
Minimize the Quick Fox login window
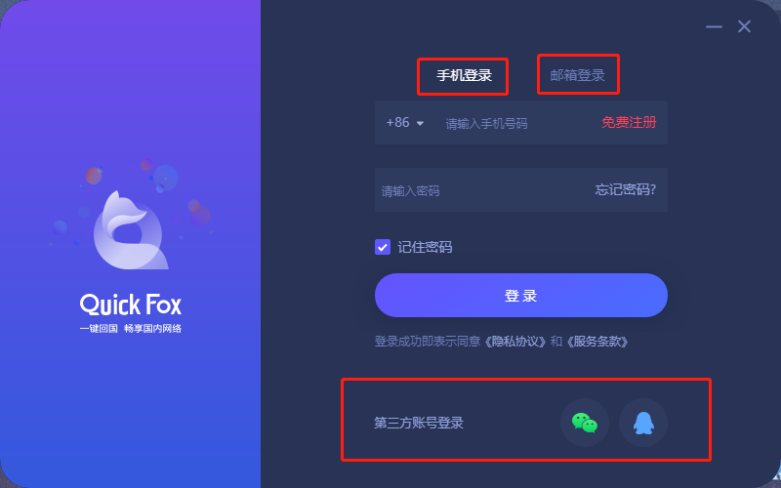(x=714, y=26)
